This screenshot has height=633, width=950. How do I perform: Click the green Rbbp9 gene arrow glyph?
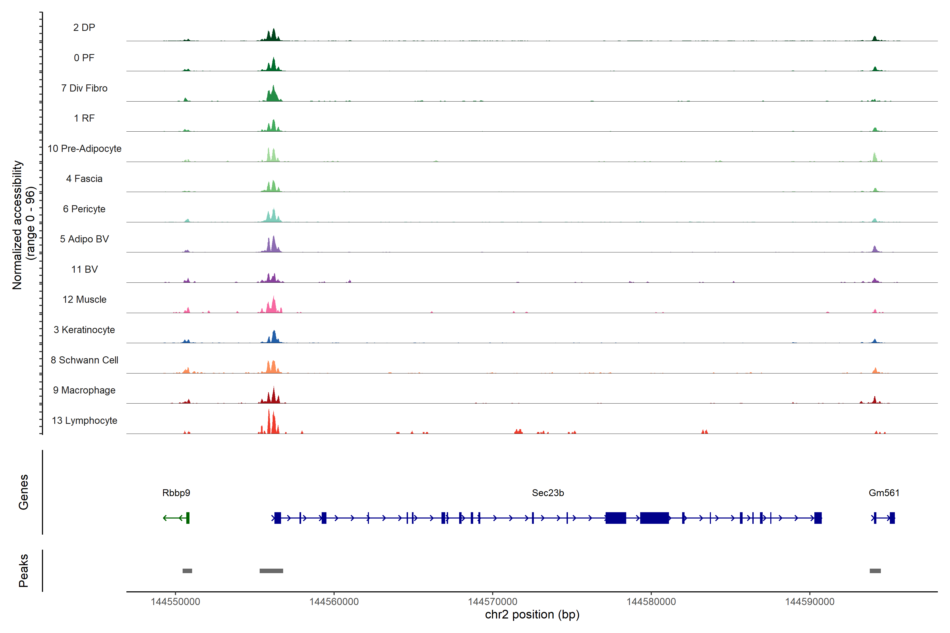pos(176,517)
